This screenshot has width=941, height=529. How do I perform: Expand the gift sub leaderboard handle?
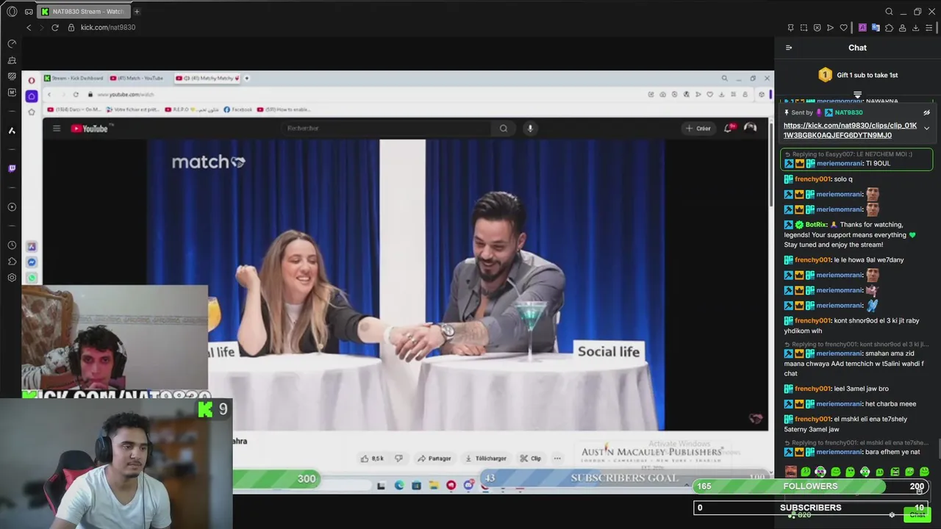pos(857,95)
